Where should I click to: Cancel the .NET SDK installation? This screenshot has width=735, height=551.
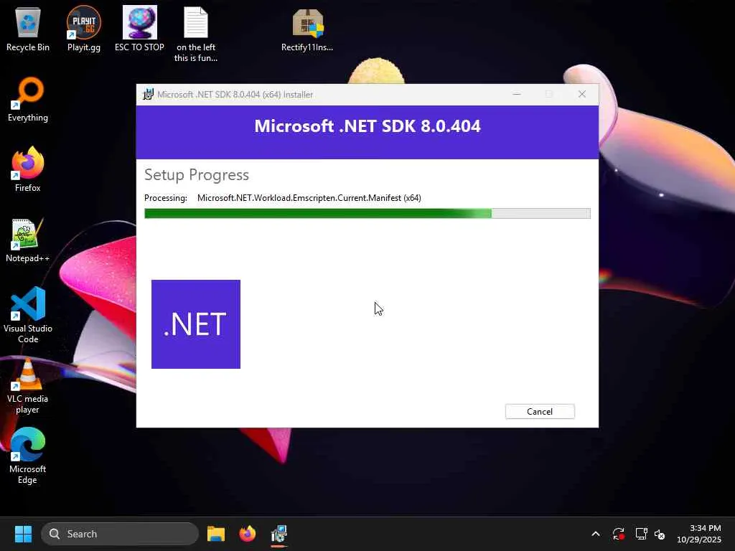[x=540, y=411]
